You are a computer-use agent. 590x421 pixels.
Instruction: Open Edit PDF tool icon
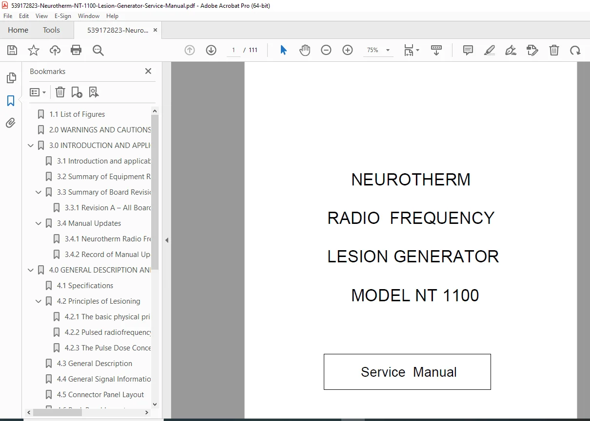point(532,50)
